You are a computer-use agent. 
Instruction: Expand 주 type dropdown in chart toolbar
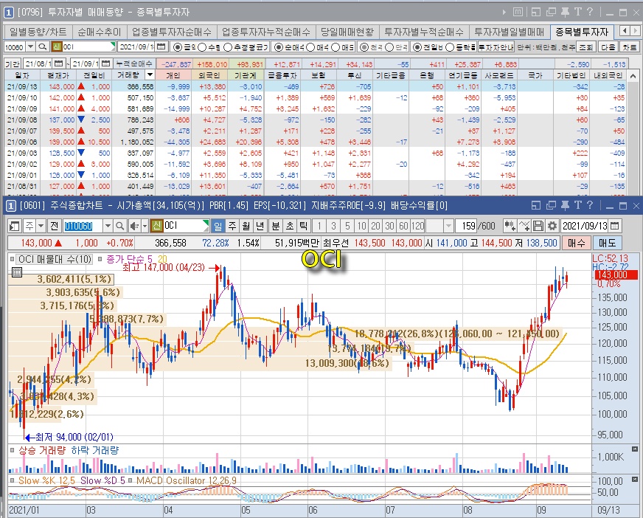(x=41, y=226)
